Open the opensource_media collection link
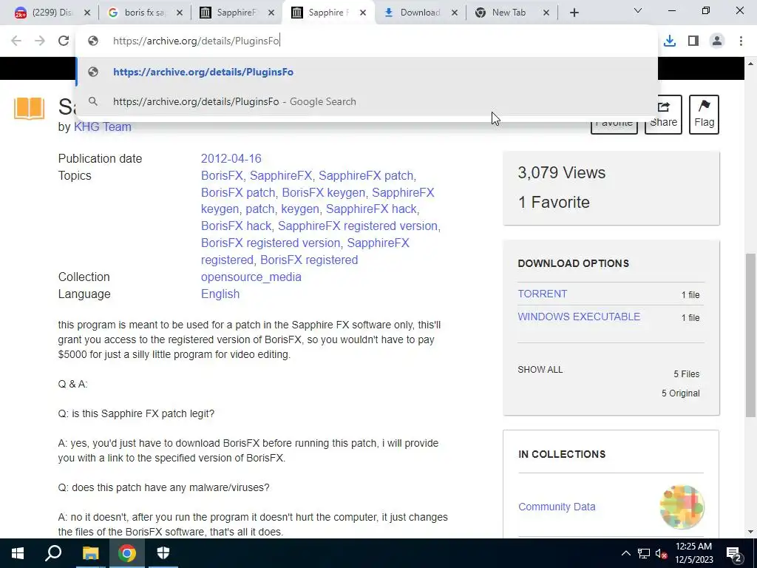The height and width of the screenshot is (568, 757). click(x=251, y=277)
